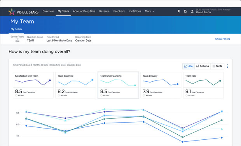The width and height of the screenshot is (241, 146).
Task: Open the bookmark icon in header
Action: pyautogui.click(x=178, y=11)
